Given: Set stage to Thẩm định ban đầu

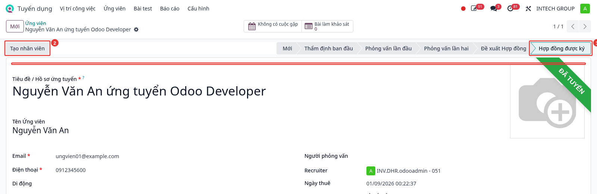Looking at the screenshot, I should 328,48.
